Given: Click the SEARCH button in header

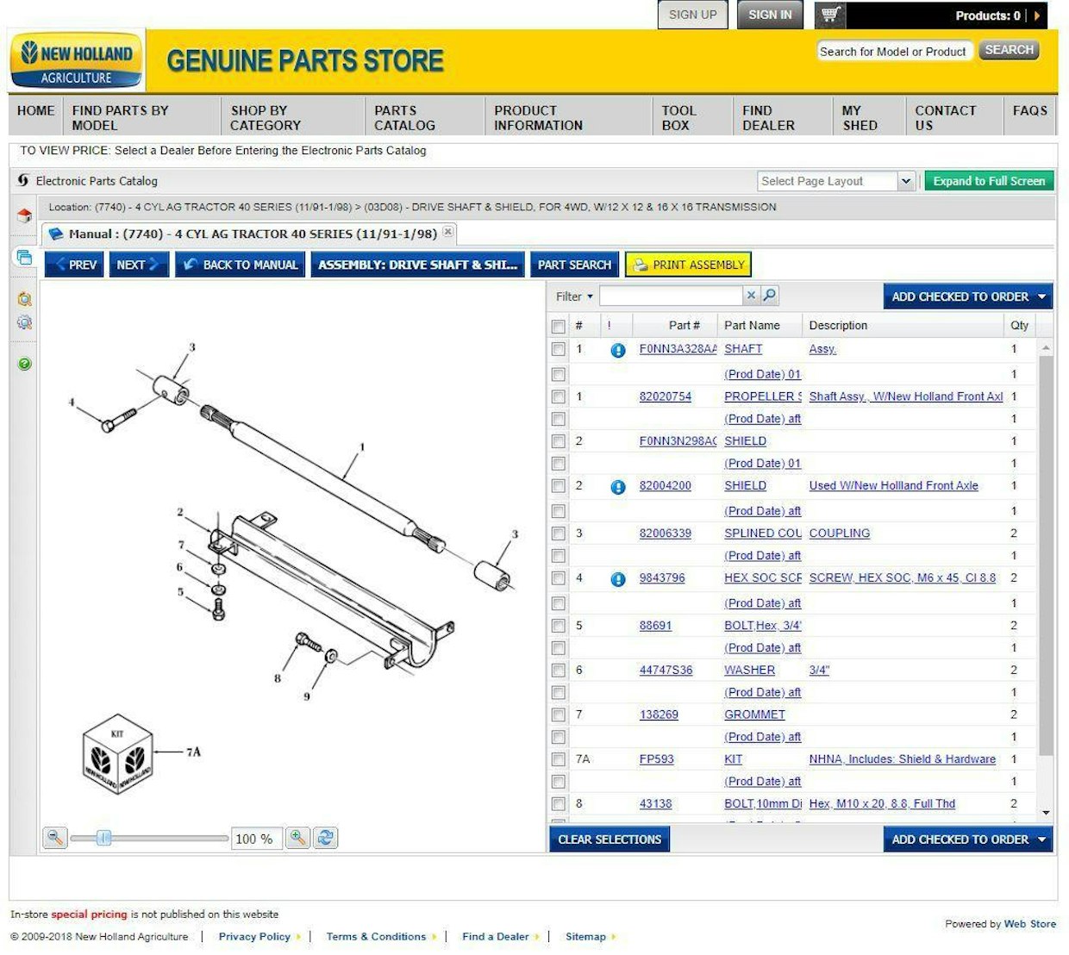Looking at the screenshot, I should point(1009,50).
